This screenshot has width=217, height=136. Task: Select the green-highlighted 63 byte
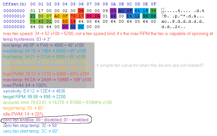[x=41, y=21]
